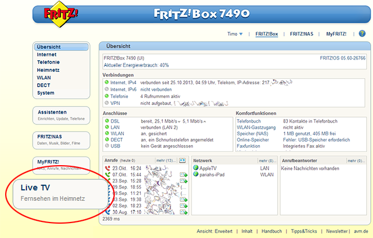
Task: Open the Live TV box
Action: pyautogui.click(x=61, y=194)
